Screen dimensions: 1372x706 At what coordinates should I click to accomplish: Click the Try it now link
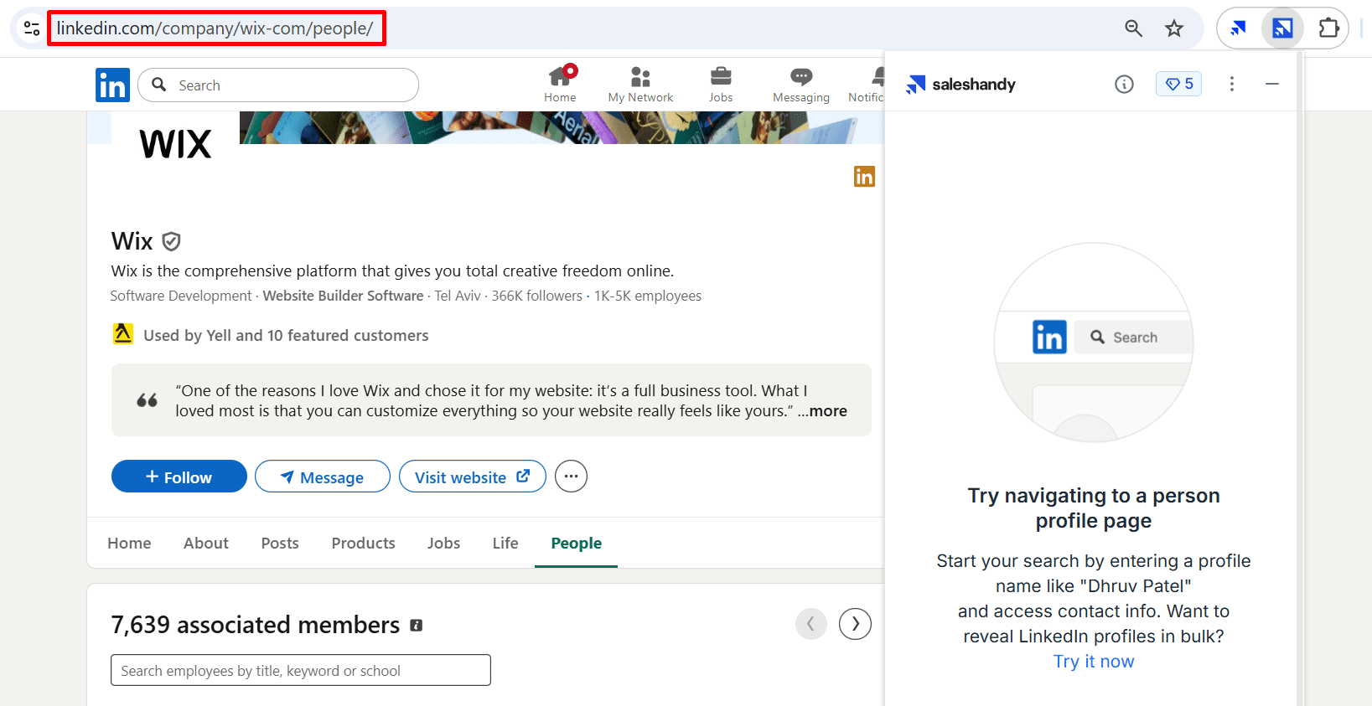pyautogui.click(x=1093, y=662)
